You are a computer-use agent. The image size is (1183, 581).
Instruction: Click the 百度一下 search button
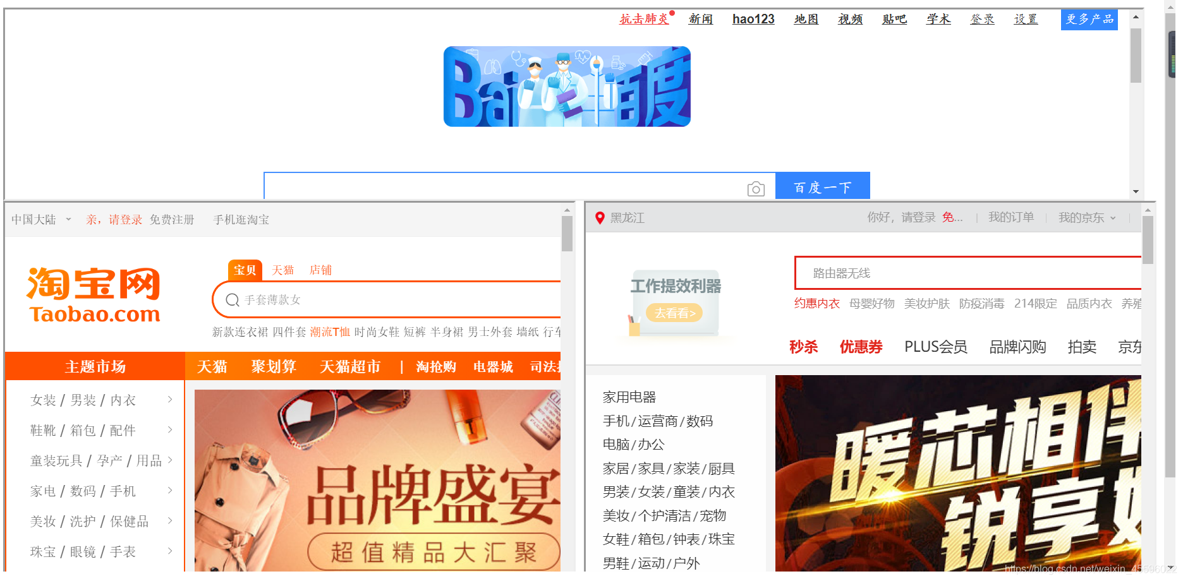[823, 186]
